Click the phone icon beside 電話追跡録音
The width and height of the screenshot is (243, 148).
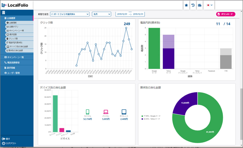pyautogui.click(x=6, y=62)
